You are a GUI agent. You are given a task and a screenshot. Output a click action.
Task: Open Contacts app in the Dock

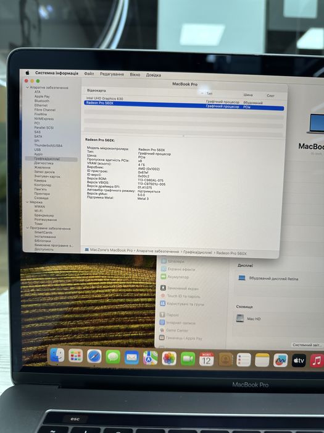coord(225,359)
